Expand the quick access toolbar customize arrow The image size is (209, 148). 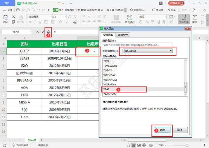[49, 10]
